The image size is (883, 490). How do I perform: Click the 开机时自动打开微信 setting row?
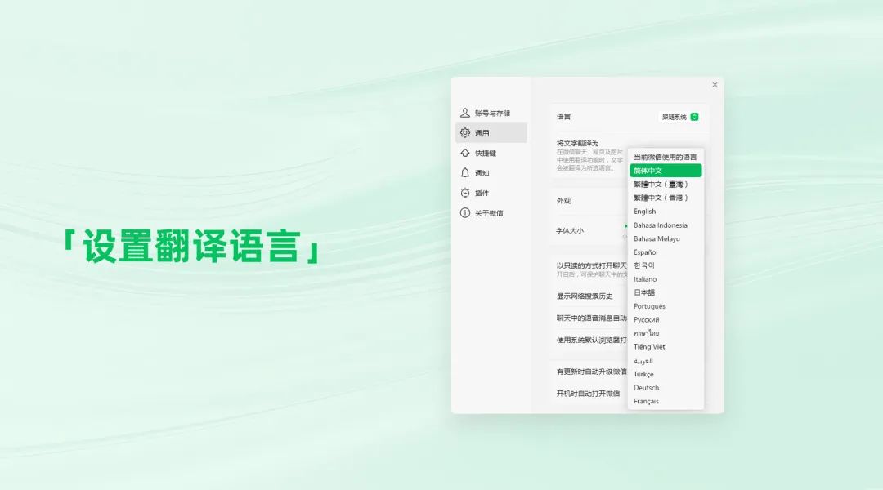tap(588, 394)
